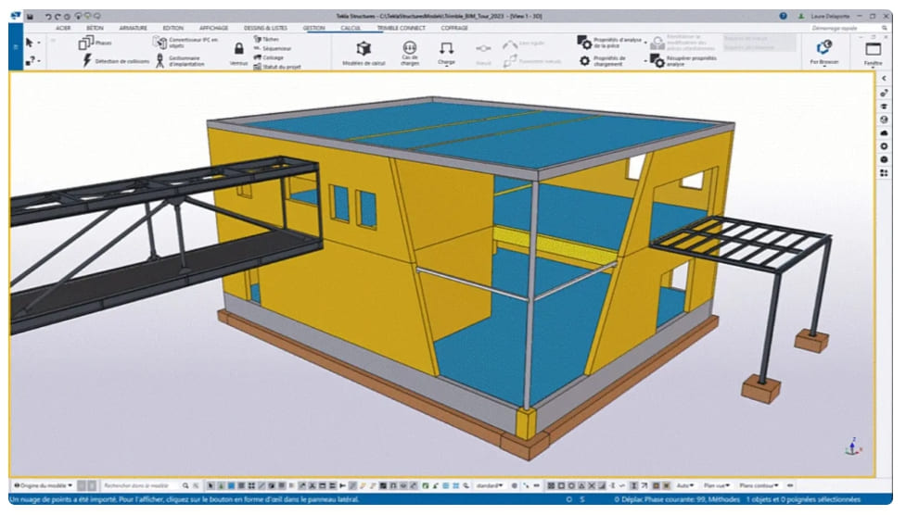Open Convertisseur IFC en objets

tap(185, 43)
